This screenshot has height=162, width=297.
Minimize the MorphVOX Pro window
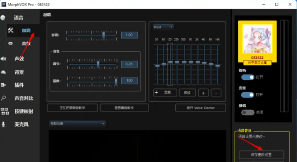(x=264, y=4)
